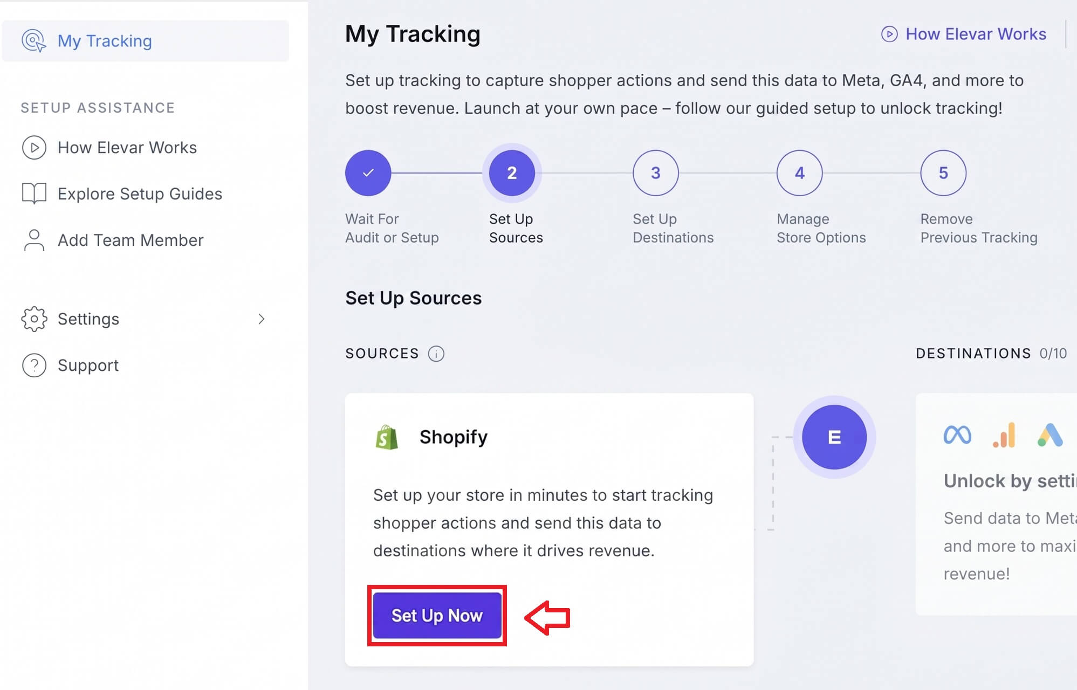Select Add Team Member sidebar item
The image size is (1077, 690).
(x=112, y=240)
